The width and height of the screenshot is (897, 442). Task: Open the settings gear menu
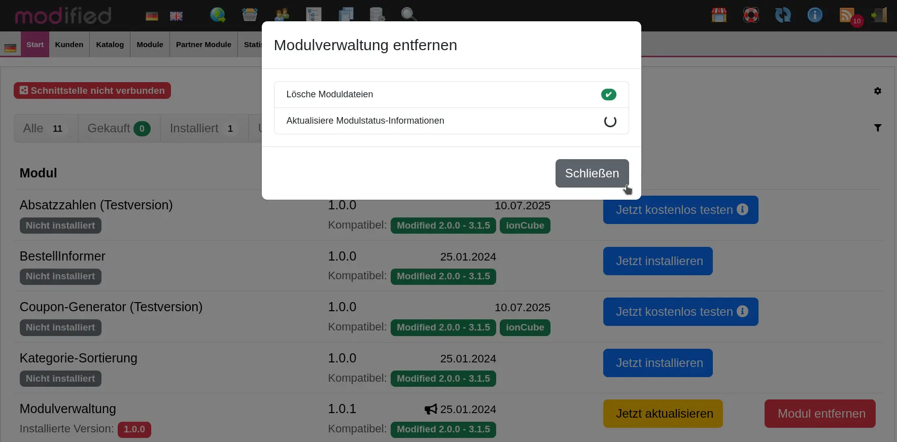click(878, 91)
